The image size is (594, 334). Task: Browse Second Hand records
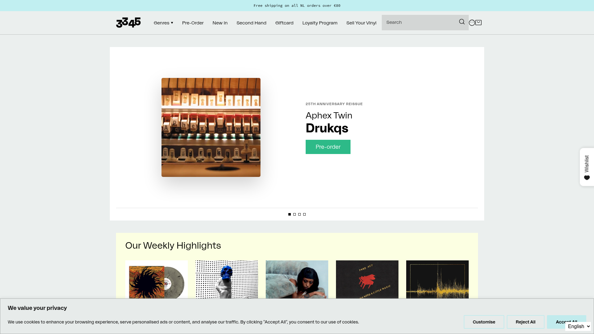pos(251,23)
